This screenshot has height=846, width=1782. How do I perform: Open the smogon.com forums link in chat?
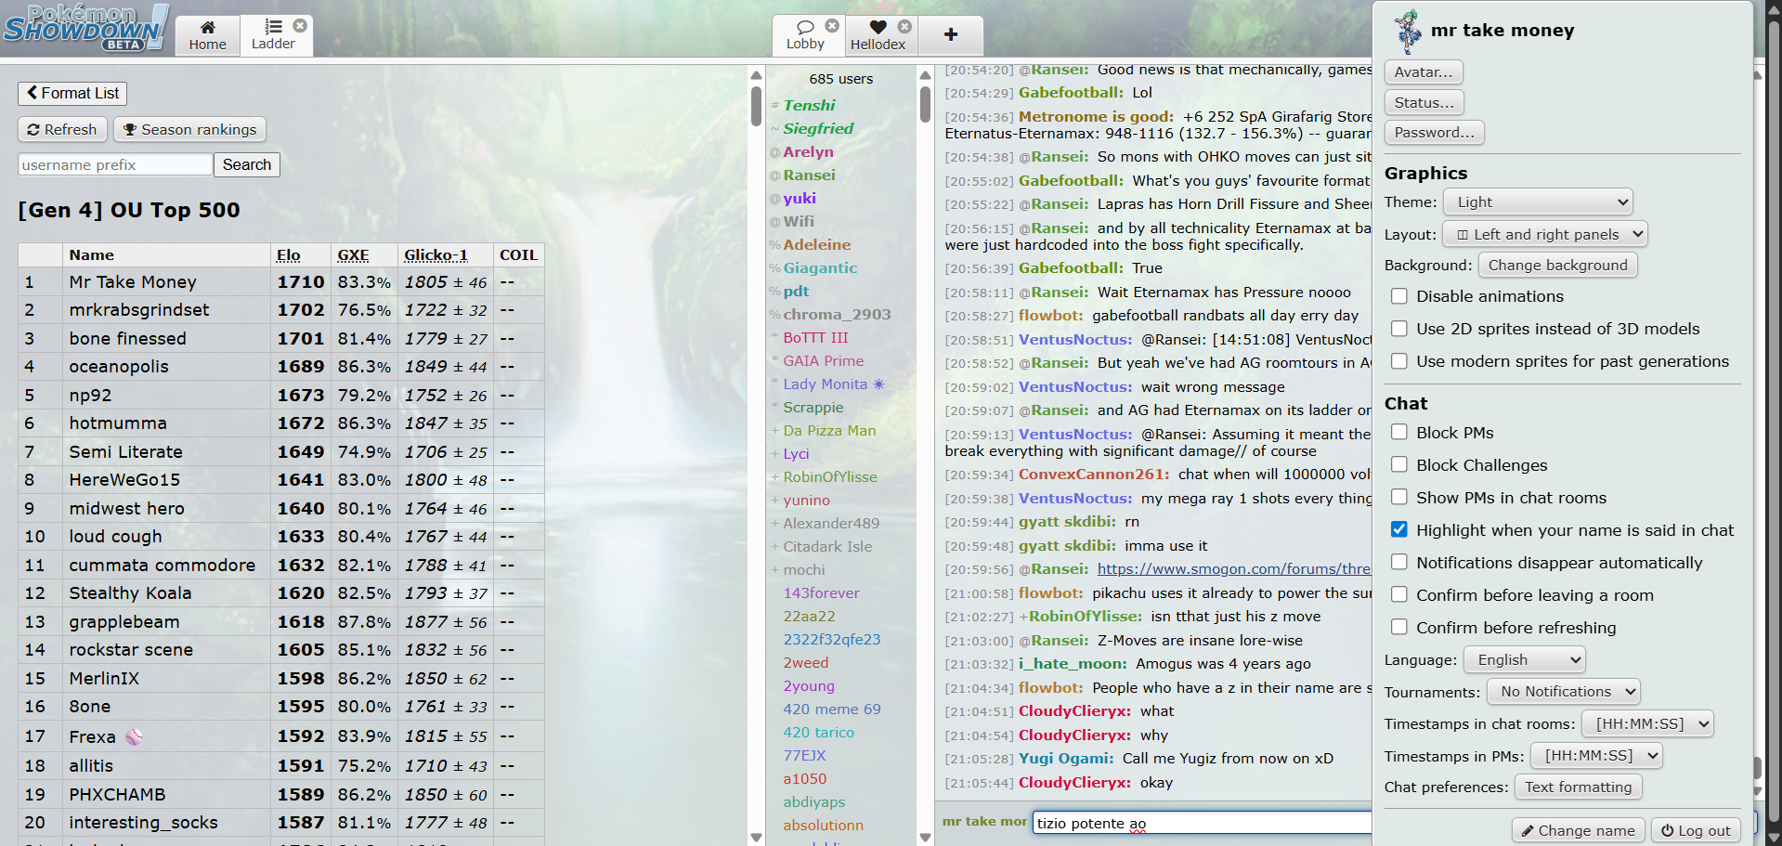1233,569
